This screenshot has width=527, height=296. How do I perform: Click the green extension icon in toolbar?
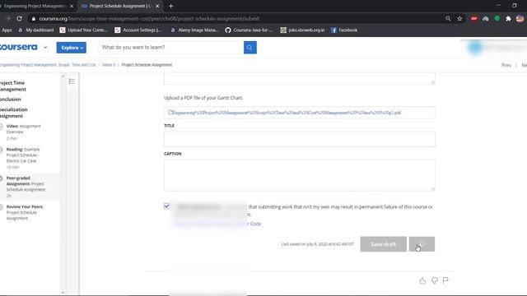[497, 19]
